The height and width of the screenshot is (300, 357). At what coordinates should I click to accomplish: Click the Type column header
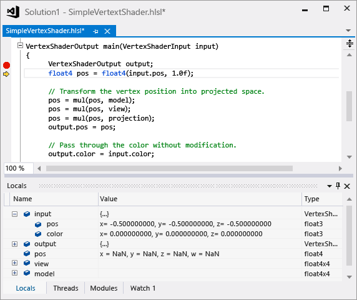click(322, 199)
